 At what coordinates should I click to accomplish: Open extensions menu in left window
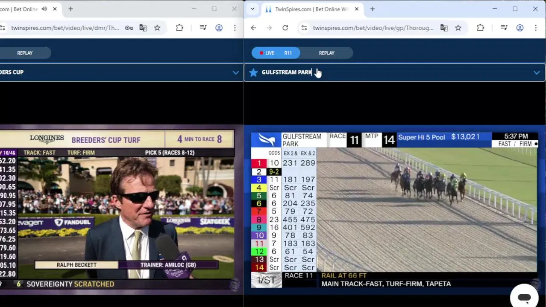(x=179, y=28)
